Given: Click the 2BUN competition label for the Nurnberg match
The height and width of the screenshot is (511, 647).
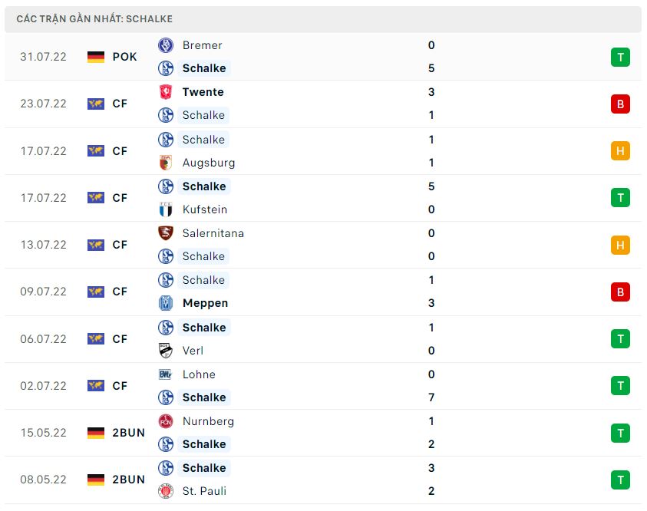Looking at the screenshot, I should (x=128, y=433).
